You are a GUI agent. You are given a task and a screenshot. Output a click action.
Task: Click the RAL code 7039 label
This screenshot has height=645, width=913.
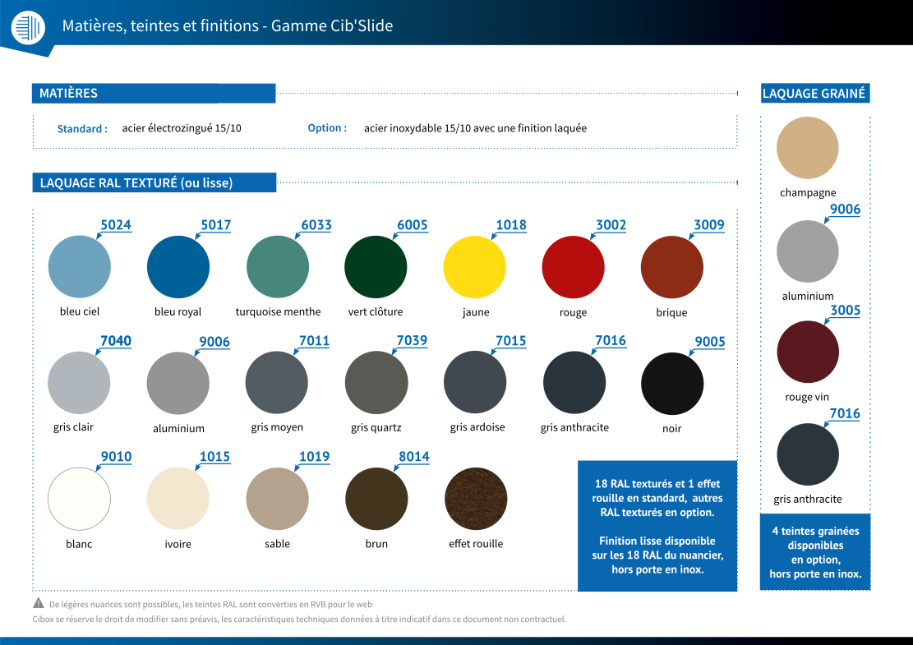coord(412,340)
